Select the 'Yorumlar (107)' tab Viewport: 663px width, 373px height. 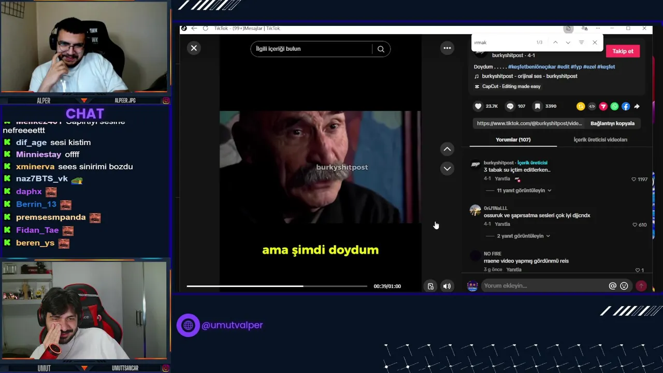(x=513, y=139)
